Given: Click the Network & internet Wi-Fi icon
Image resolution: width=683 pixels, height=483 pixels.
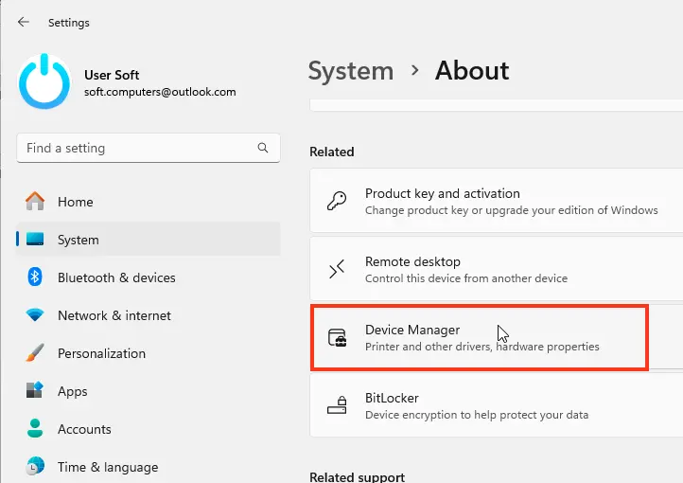Looking at the screenshot, I should (x=35, y=315).
